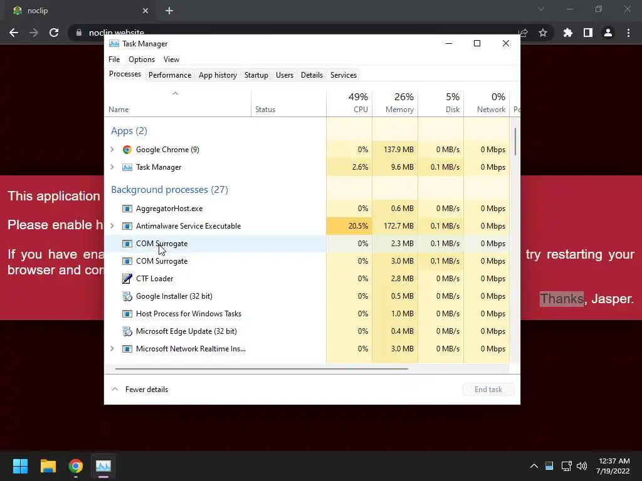This screenshot has width=642, height=481.
Task: Open the Chrome profile icon
Action: (x=608, y=33)
